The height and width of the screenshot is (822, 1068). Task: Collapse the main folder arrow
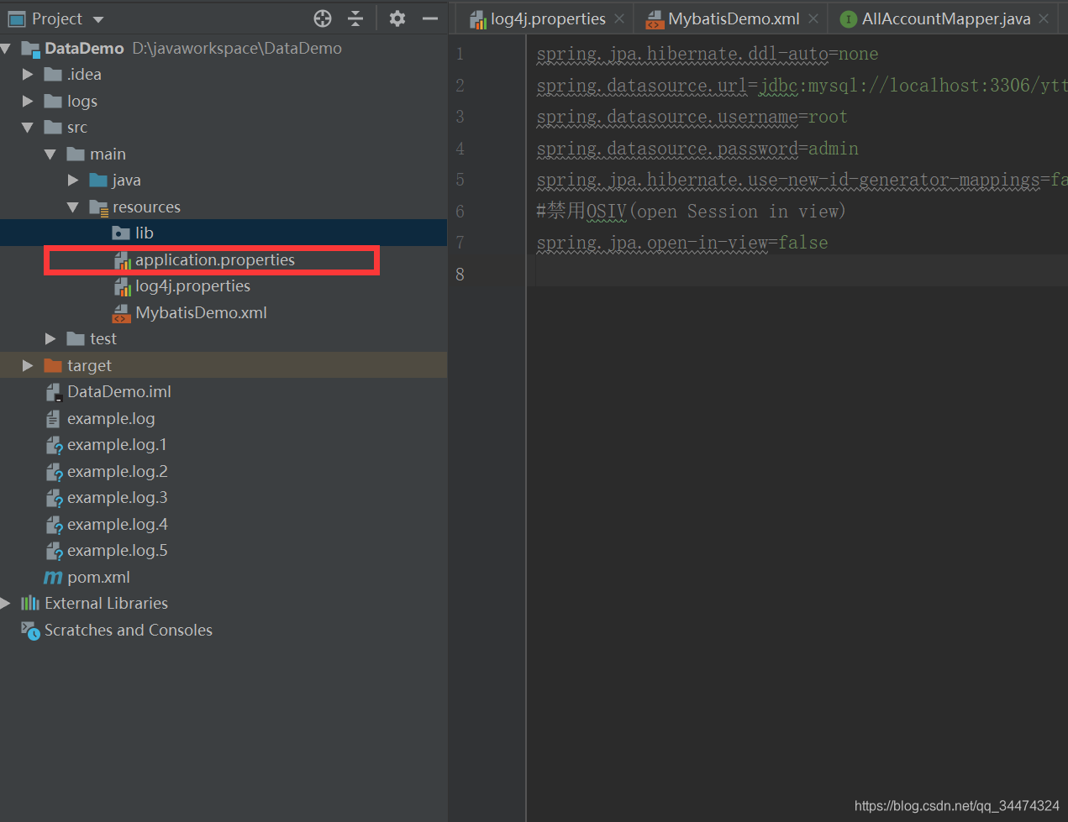50,154
